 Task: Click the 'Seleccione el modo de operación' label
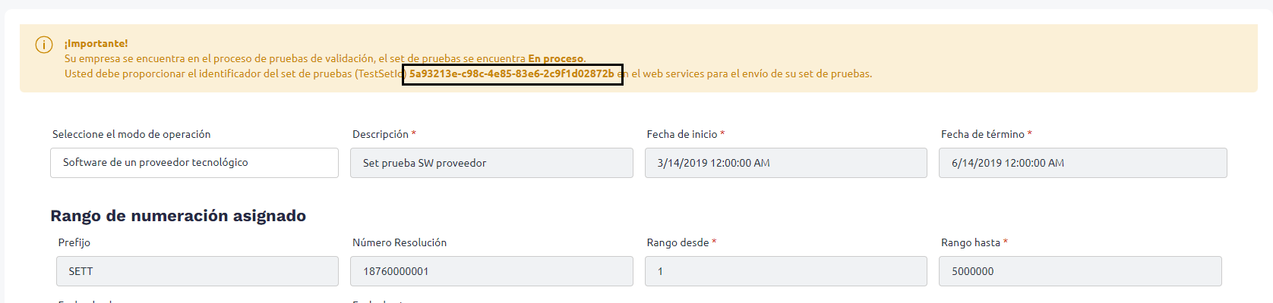click(131, 134)
